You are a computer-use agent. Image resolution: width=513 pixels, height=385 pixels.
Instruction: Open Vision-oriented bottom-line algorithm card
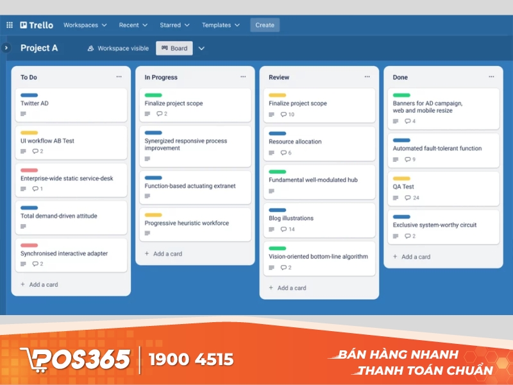(319, 259)
